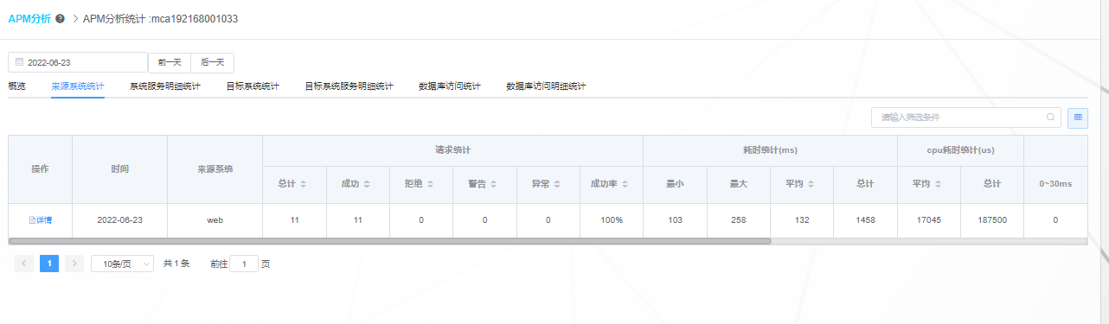Switch to the 目标系统统计 tab
The image size is (1109, 324).
coord(253,86)
